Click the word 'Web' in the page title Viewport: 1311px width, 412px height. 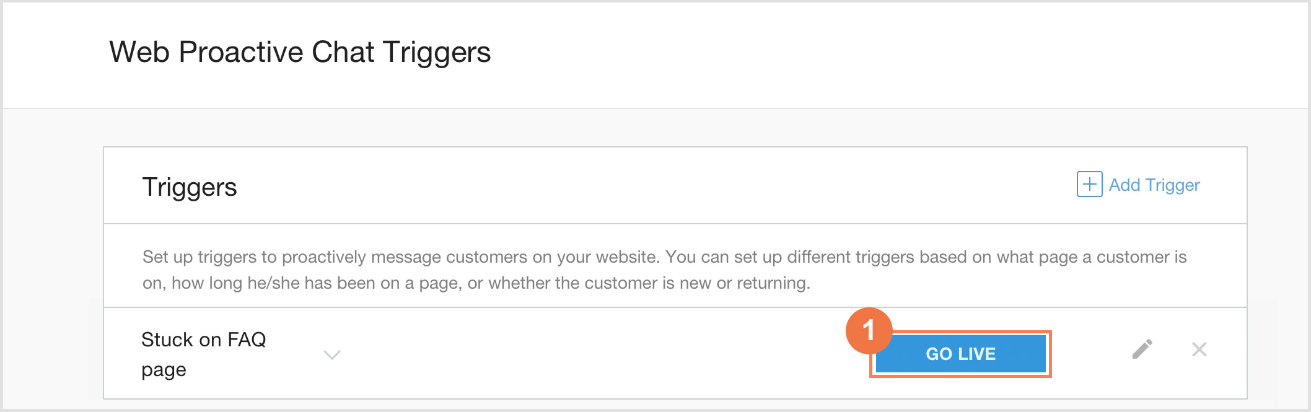(139, 52)
